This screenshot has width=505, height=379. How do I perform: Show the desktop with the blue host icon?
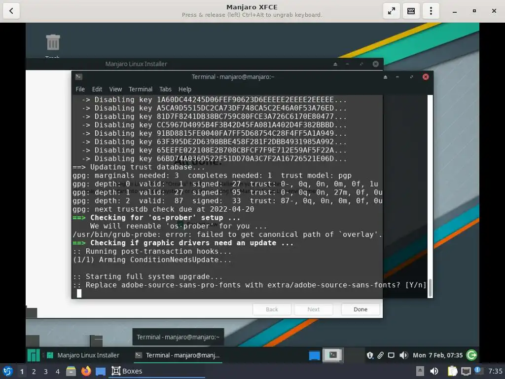[101, 371]
